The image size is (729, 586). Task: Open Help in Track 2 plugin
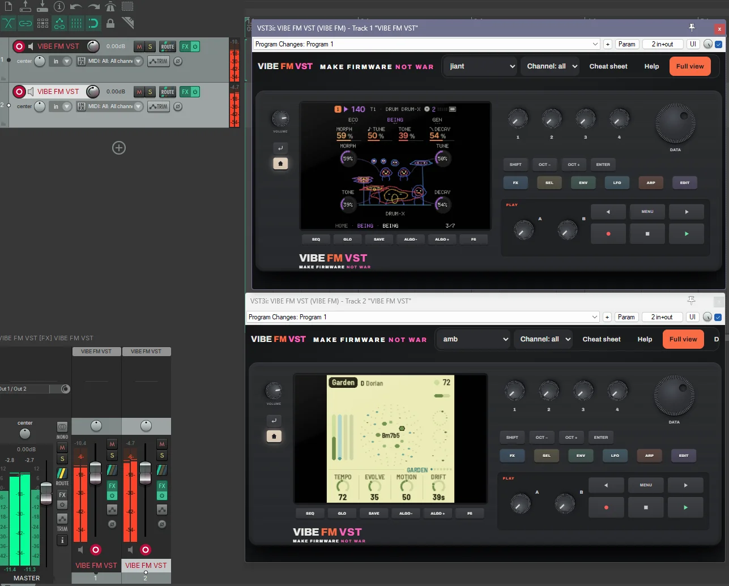point(645,339)
